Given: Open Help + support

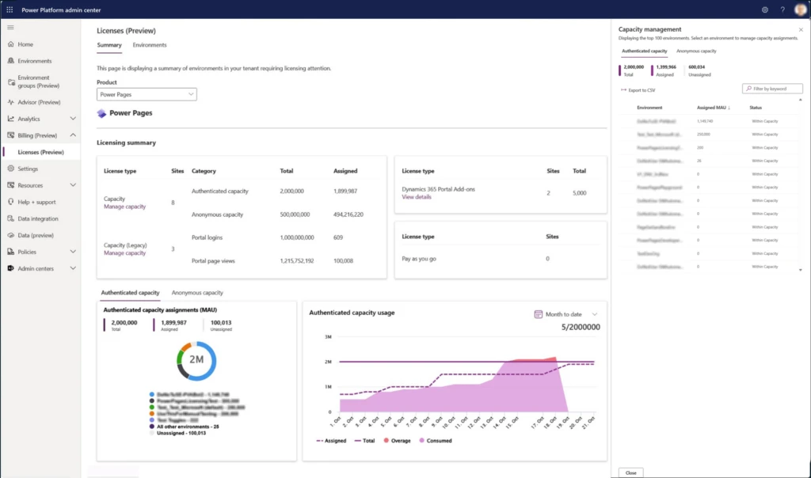Looking at the screenshot, I should 36,202.
